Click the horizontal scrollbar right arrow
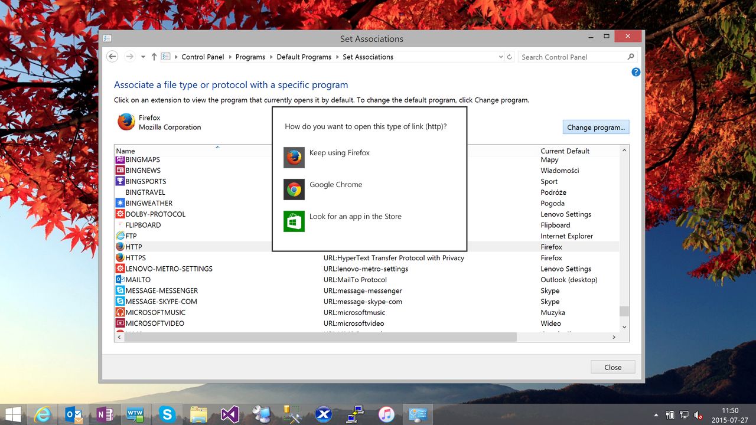Image resolution: width=756 pixels, height=425 pixels. [614, 337]
